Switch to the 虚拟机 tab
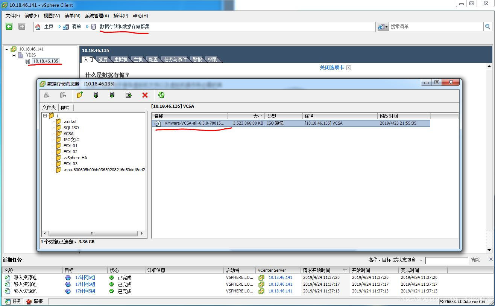The image size is (495, 306). click(x=121, y=59)
